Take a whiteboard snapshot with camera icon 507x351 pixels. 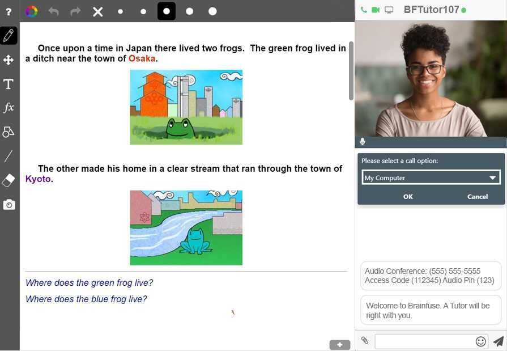[x=9, y=205]
